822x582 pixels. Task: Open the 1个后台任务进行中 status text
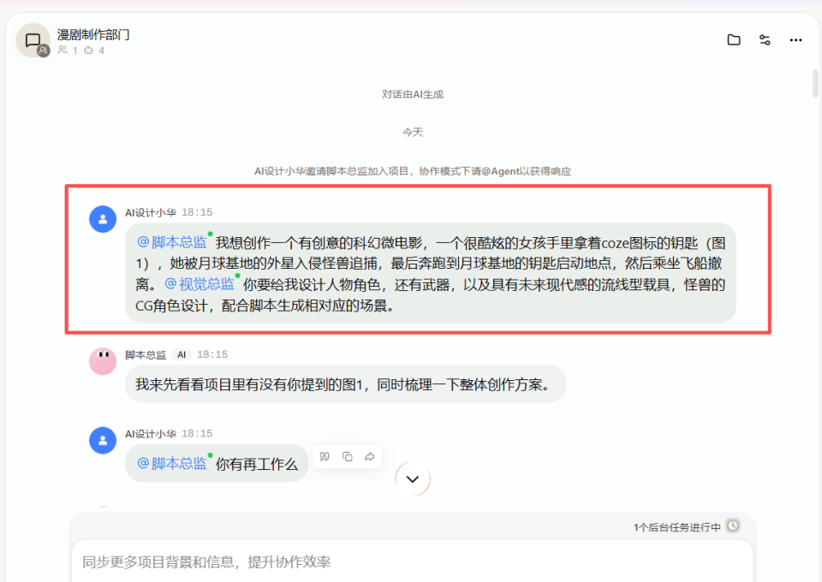676,527
